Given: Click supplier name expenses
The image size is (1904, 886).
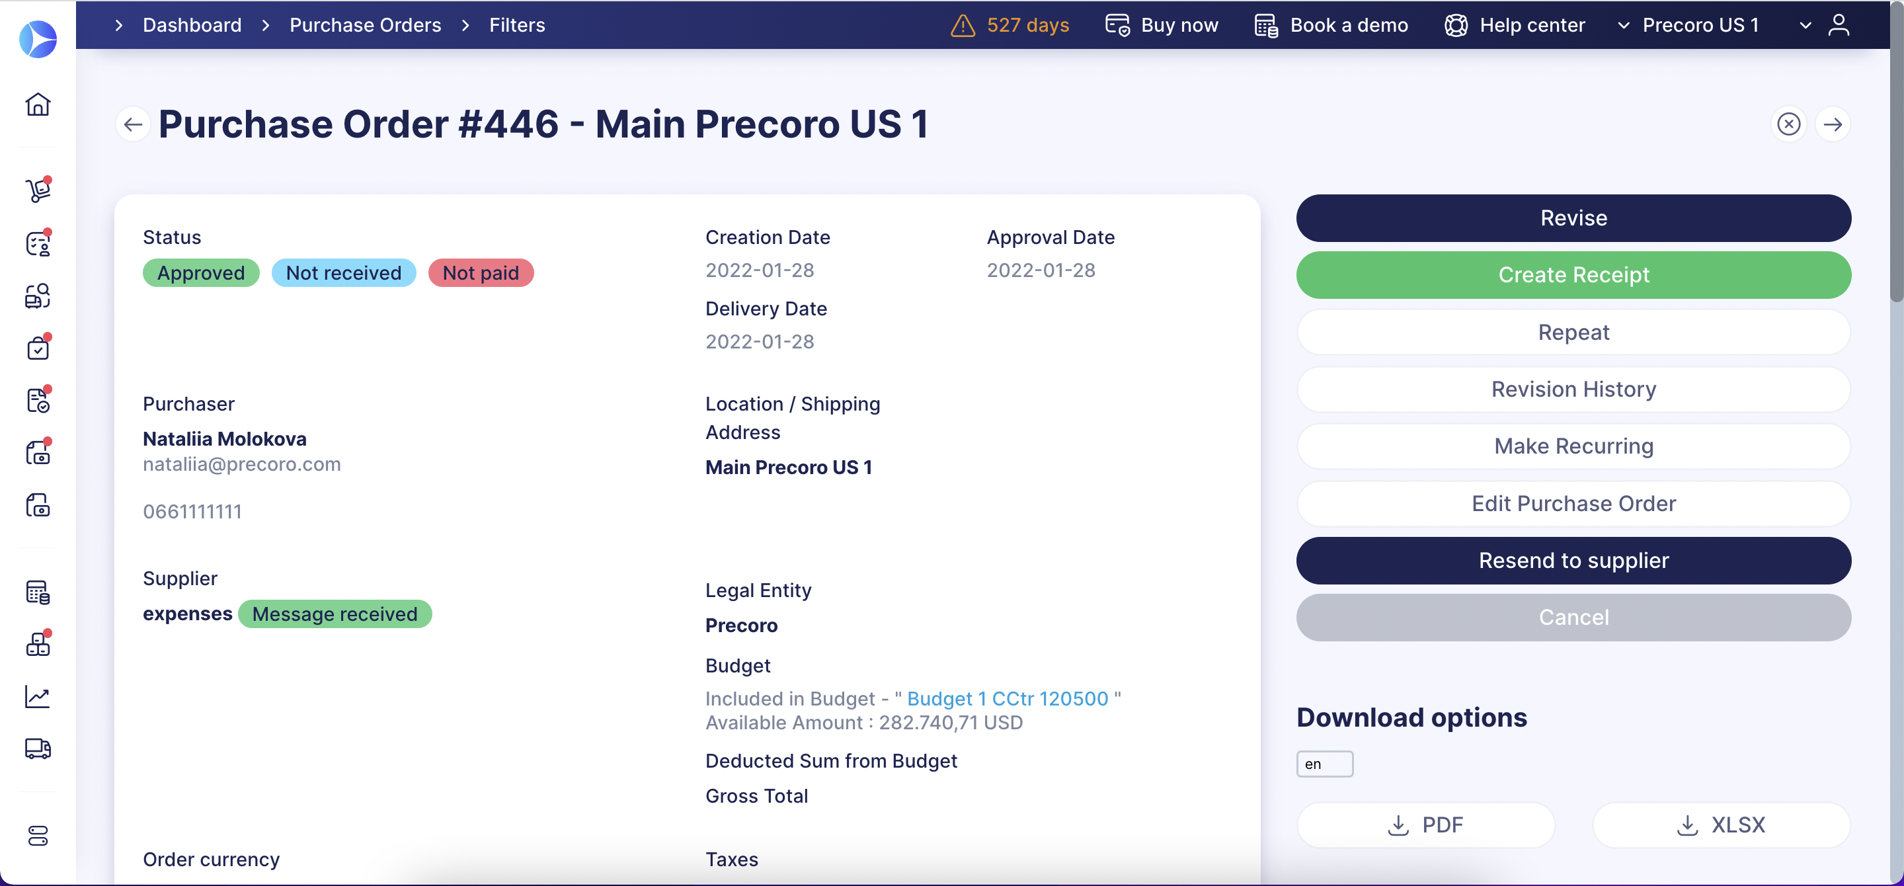Looking at the screenshot, I should [x=188, y=614].
